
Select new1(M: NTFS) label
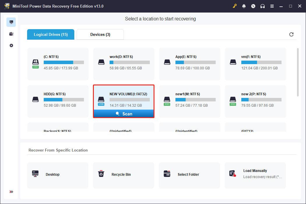[x=188, y=94]
